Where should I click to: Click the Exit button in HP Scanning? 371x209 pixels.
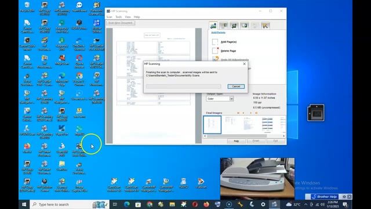(x=276, y=141)
